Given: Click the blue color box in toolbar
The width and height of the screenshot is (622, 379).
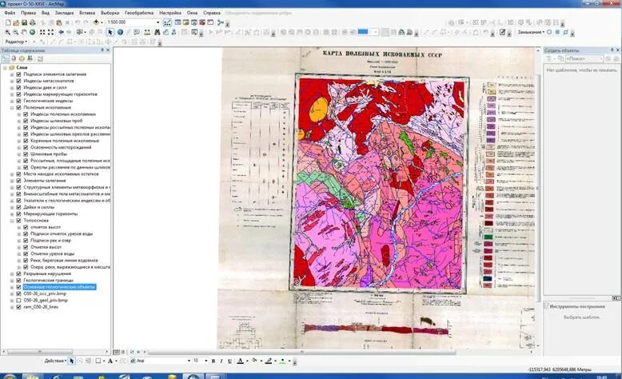Looking at the screenshot, I should coord(363,32).
